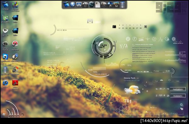Click the partly cloudy sun weather icon

[x=132, y=90]
